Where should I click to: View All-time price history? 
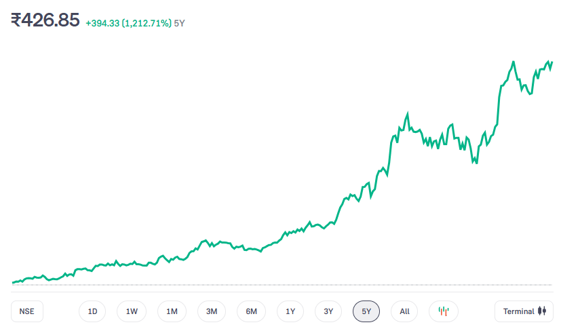point(404,311)
